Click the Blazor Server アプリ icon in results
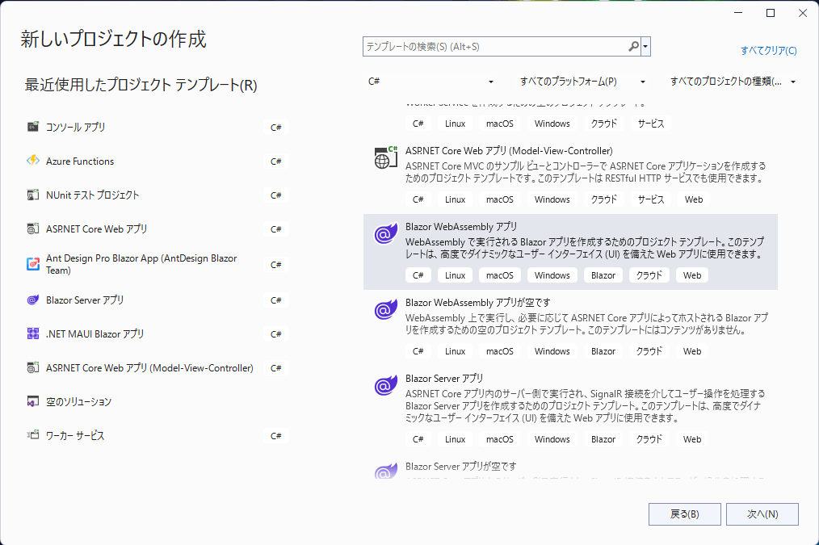 click(x=385, y=386)
